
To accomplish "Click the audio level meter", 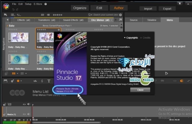I will (16, 122).
